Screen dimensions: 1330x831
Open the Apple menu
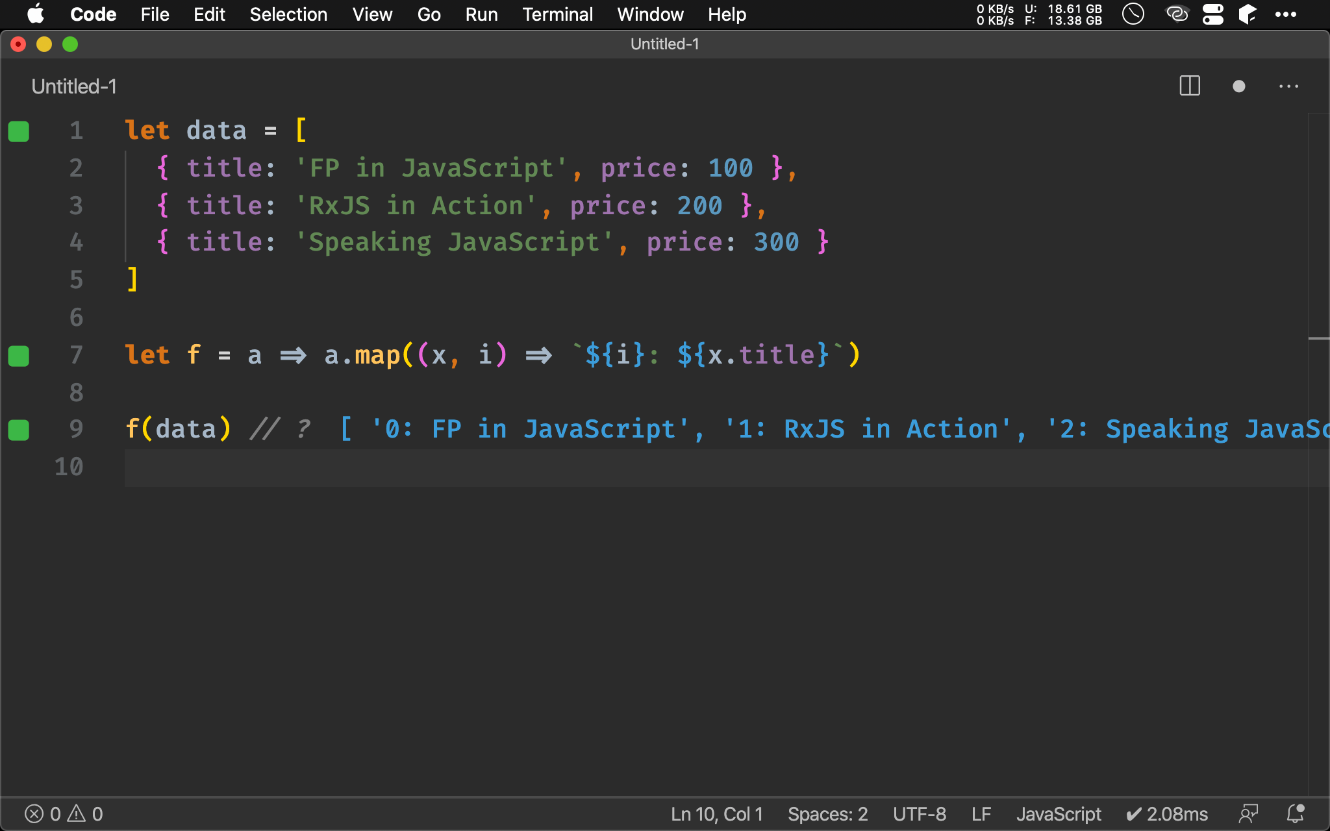36,14
